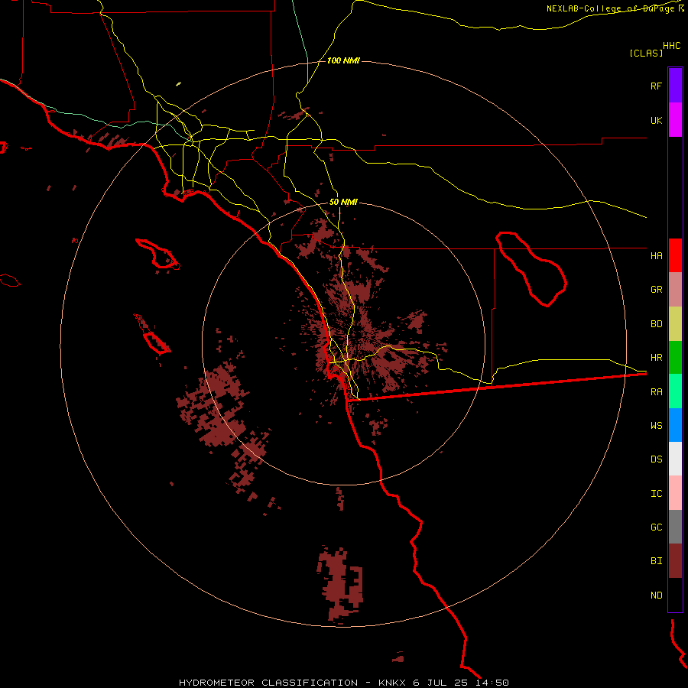The image size is (688, 688).
Task: Click the 50 NMI range ring label
Action: [x=343, y=202]
